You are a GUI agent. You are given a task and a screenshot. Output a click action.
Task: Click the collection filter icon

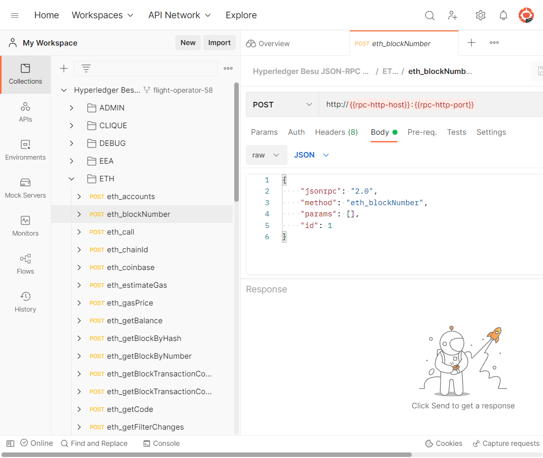click(86, 68)
